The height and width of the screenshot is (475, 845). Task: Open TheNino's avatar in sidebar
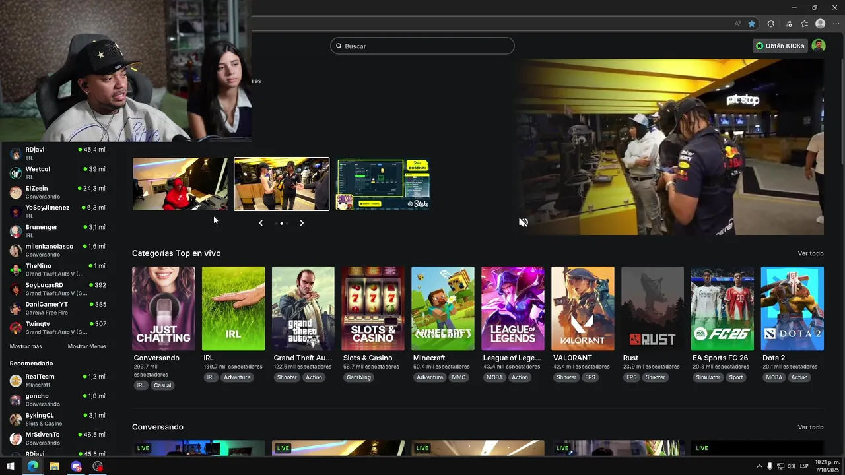point(16,270)
